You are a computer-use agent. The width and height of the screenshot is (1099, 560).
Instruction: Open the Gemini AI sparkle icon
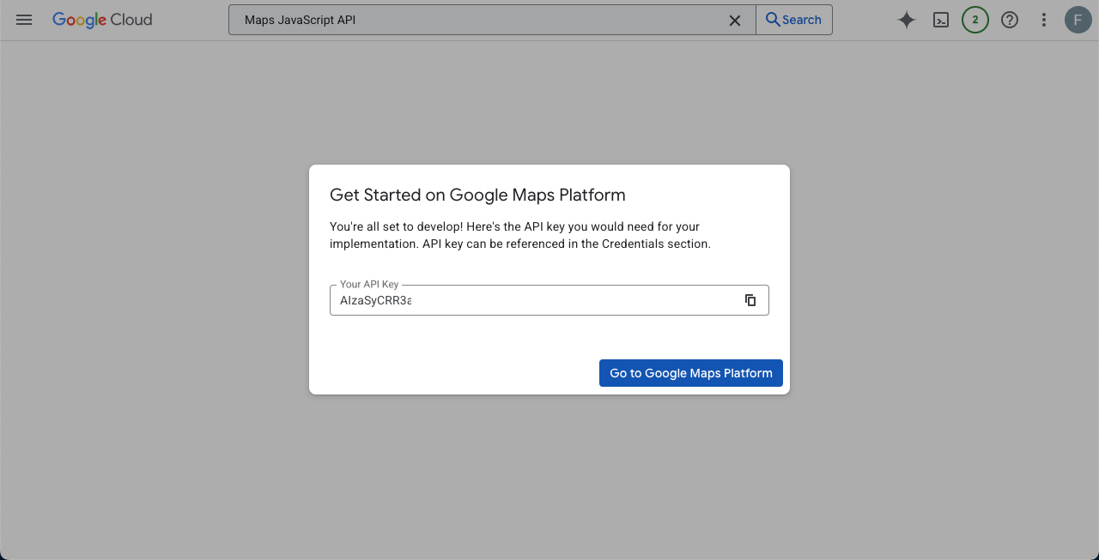pos(907,20)
